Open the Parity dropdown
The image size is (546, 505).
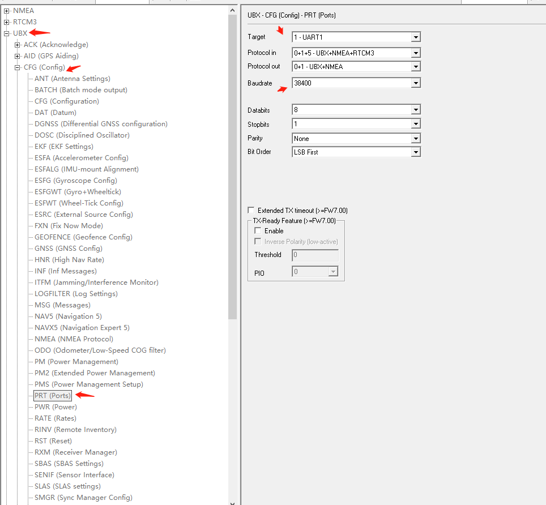[x=417, y=138]
